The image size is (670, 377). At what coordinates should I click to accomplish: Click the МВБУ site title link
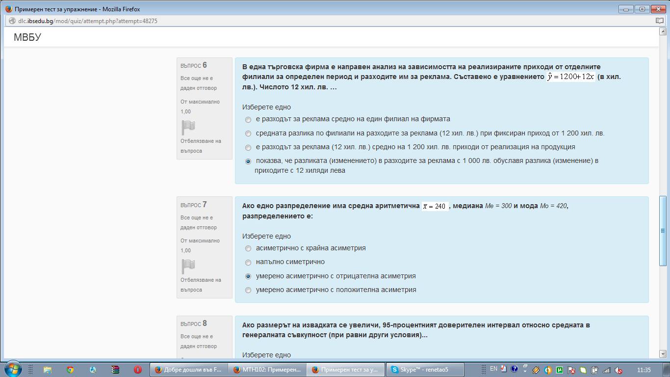tap(27, 37)
